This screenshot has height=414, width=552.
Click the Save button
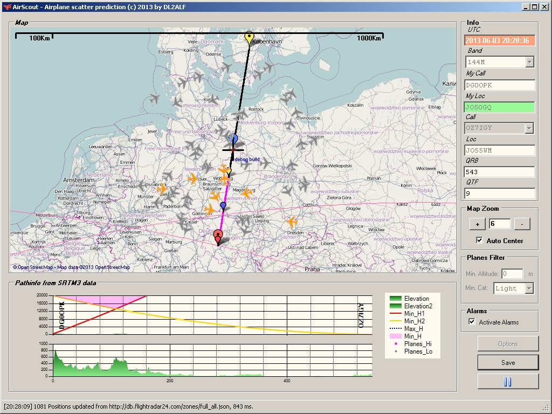click(508, 362)
